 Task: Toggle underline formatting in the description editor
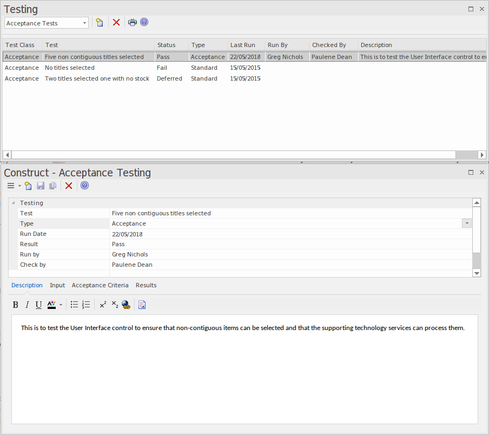(38, 305)
